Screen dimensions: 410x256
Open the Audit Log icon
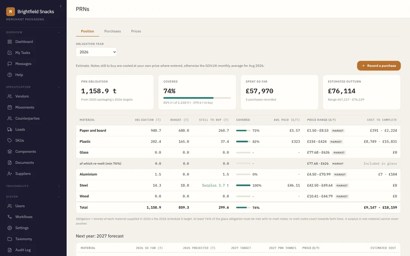pyautogui.click(x=10, y=250)
